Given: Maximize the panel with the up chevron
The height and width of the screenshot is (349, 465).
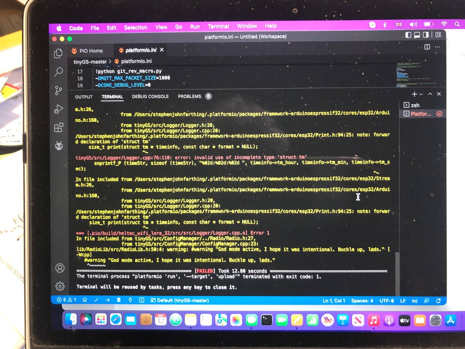Looking at the screenshot, I should pos(430,94).
